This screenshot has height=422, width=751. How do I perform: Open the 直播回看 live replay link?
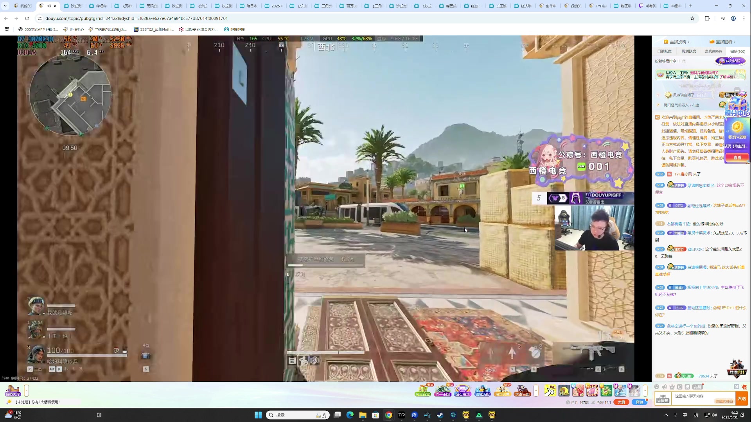pos(723,42)
